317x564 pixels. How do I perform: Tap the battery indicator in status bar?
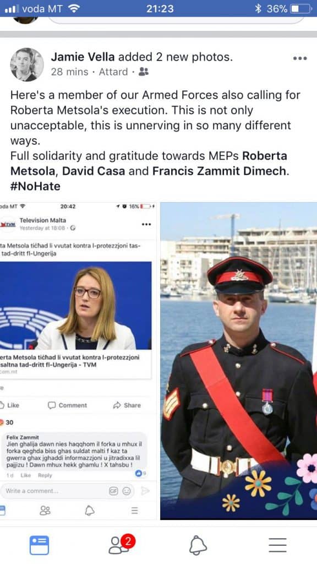click(300, 9)
